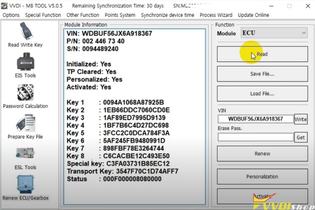
Task: Click Synchronize device time menu
Action: click(168, 15)
